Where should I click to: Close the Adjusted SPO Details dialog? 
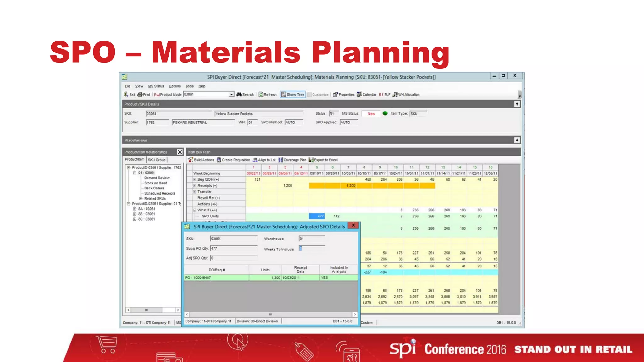tap(353, 225)
